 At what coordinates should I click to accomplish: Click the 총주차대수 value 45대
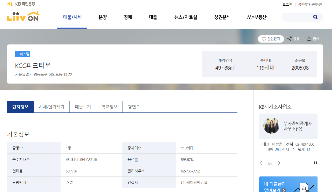tap(81, 160)
